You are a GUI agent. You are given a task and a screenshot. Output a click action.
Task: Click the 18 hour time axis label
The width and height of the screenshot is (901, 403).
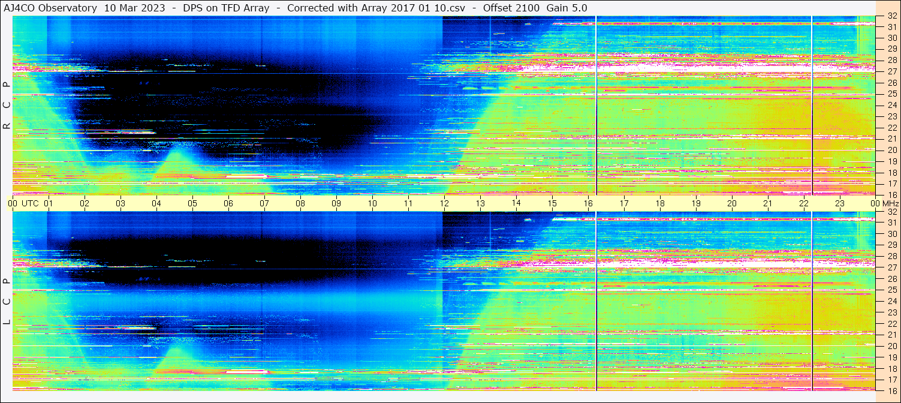click(x=660, y=203)
